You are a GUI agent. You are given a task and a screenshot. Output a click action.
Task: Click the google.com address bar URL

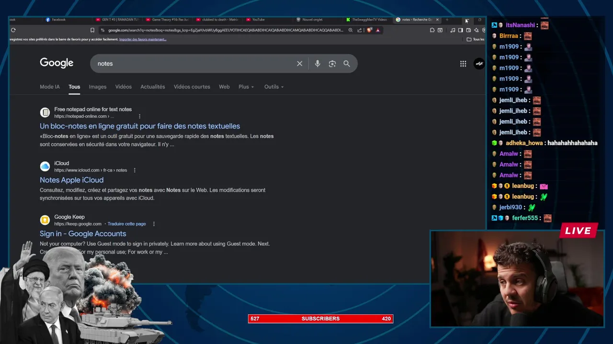[x=225, y=30]
